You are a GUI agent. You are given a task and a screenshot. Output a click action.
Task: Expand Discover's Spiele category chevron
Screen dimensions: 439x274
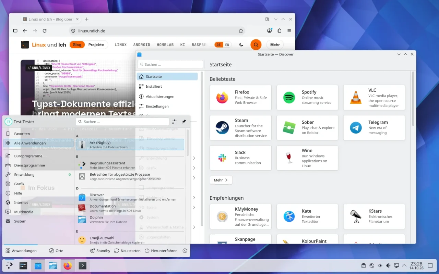[194, 208]
